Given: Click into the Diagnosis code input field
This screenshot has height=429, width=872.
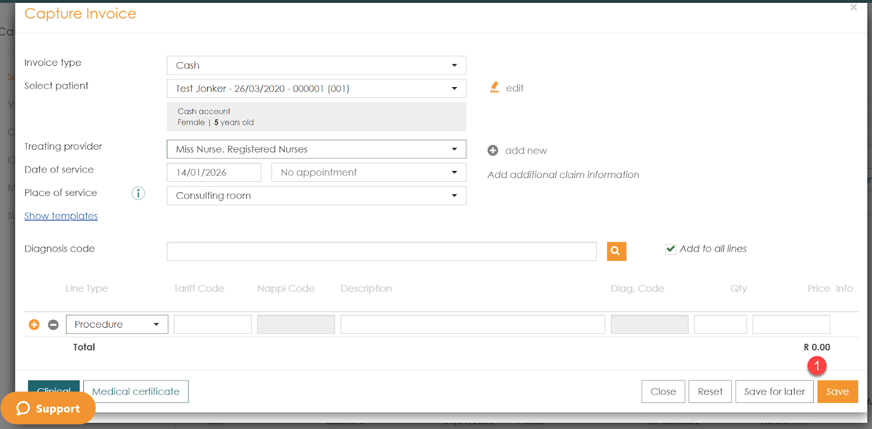Looking at the screenshot, I should (381, 252).
